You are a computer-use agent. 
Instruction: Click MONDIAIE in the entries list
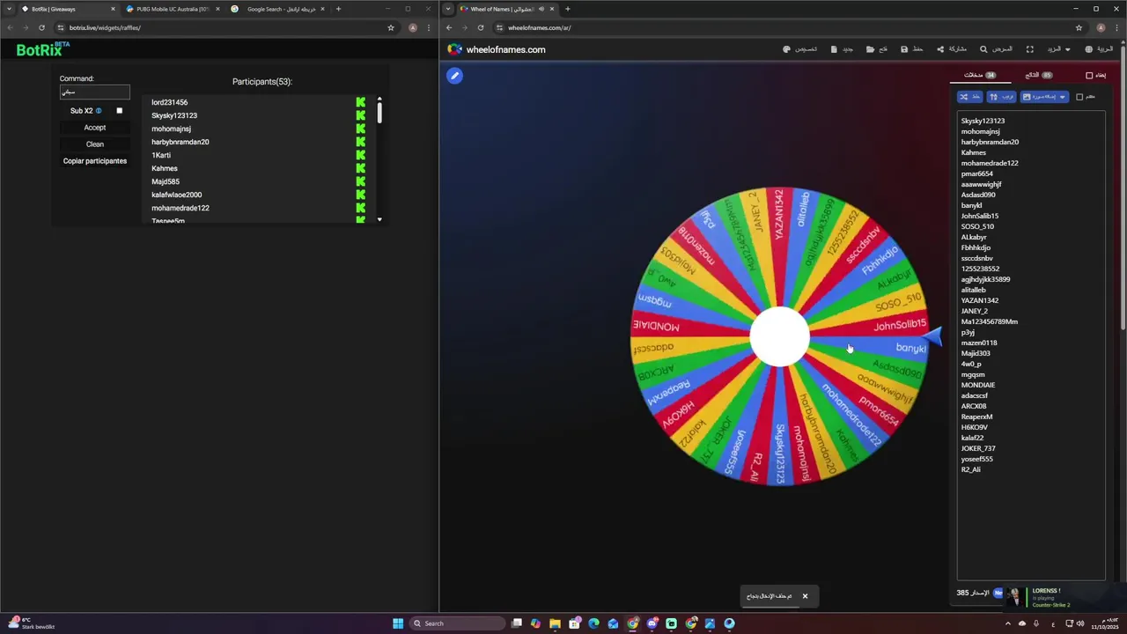pyautogui.click(x=978, y=385)
